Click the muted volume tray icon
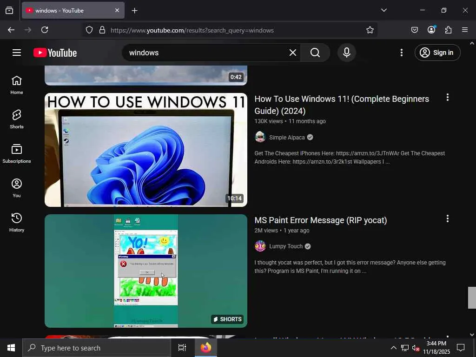 tap(416, 348)
